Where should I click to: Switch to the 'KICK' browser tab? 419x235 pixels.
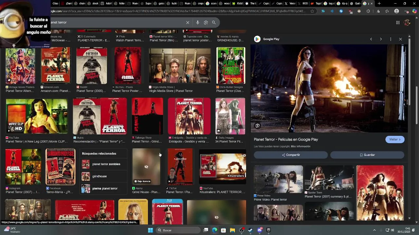pyautogui.click(x=303, y=4)
